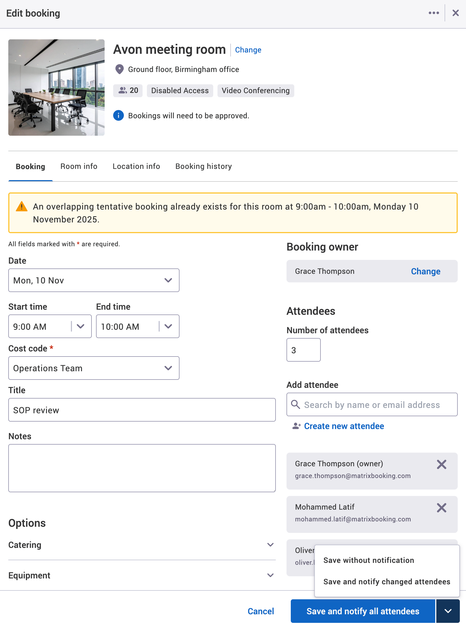Image resolution: width=466 pixels, height=629 pixels.
Task: Click the attendee capacity icon showing 20
Action: tap(123, 90)
